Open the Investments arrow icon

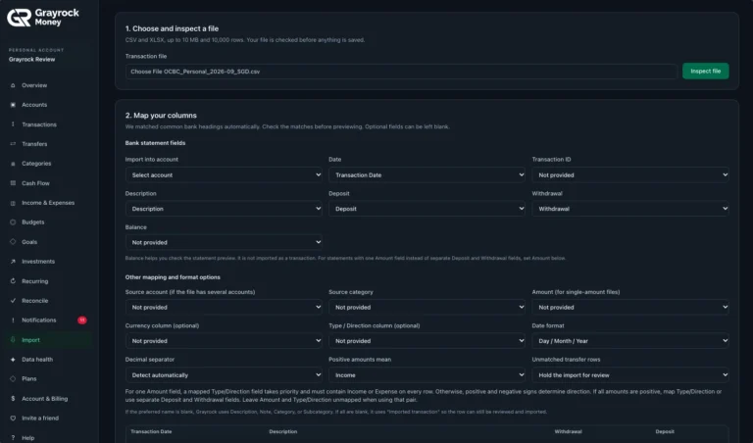(x=13, y=262)
